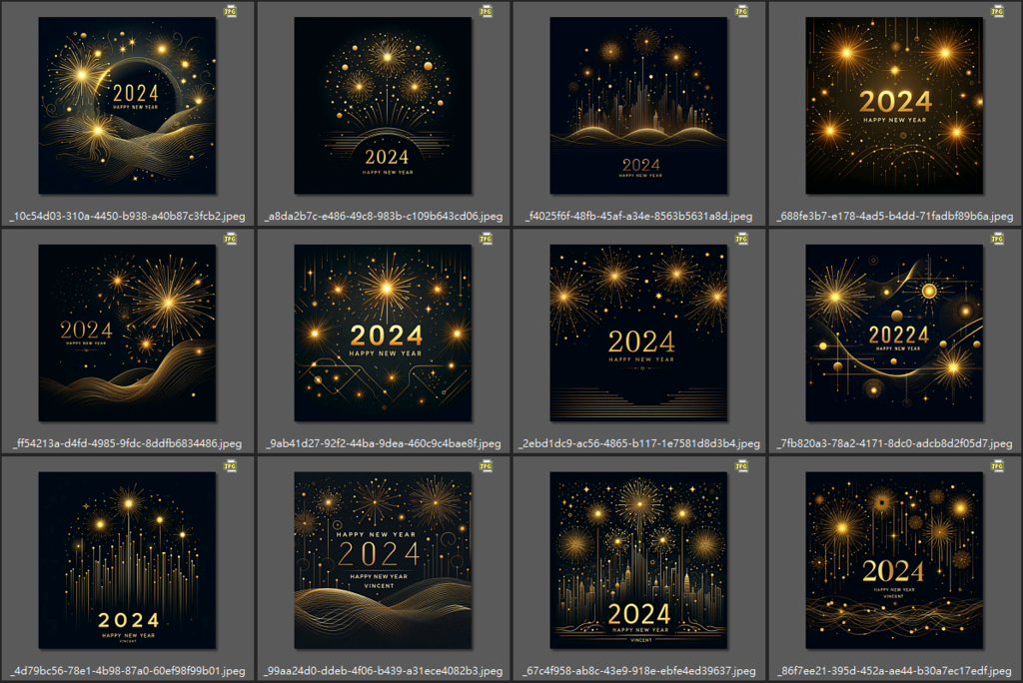Click JPG badge icon on _a8da2b7c image tile

click(x=487, y=12)
